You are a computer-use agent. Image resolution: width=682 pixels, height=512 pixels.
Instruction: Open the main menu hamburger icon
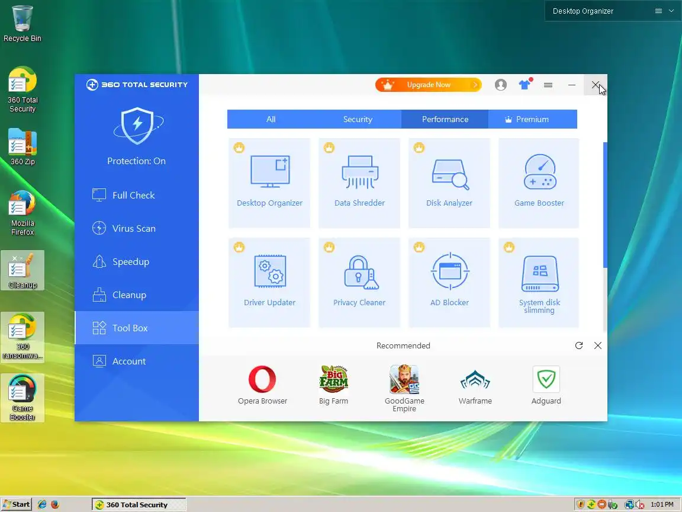[x=548, y=85]
